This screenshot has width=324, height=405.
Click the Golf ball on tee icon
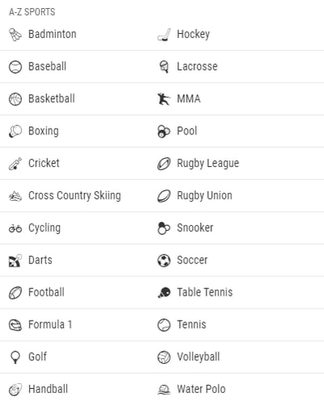click(15, 357)
